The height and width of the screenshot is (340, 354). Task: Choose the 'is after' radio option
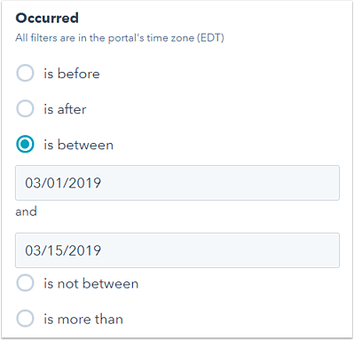(x=25, y=108)
